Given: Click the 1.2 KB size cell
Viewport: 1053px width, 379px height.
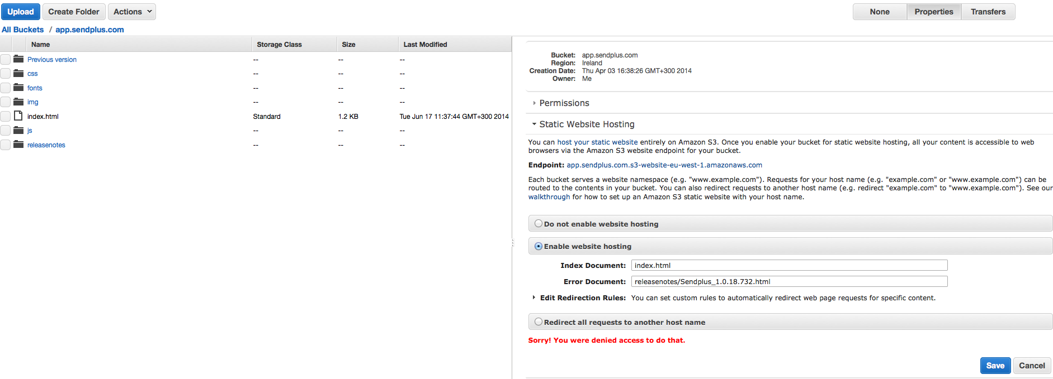Looking at the screenshot, I should tap(348, 117).
